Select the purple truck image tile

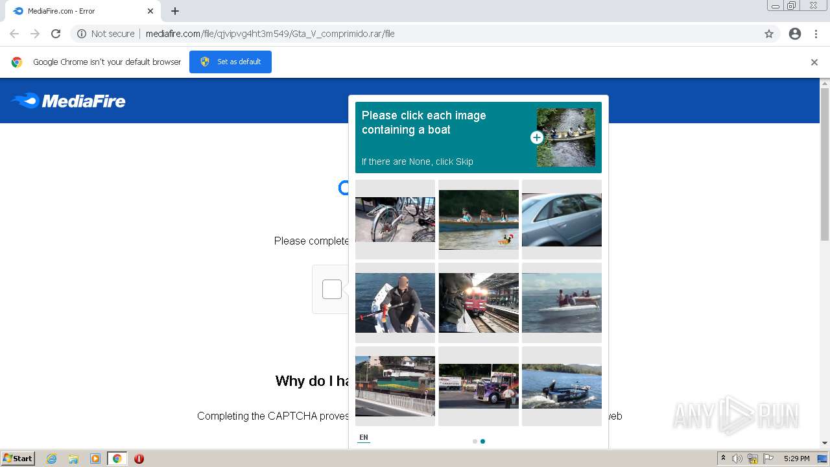(479, 386)
